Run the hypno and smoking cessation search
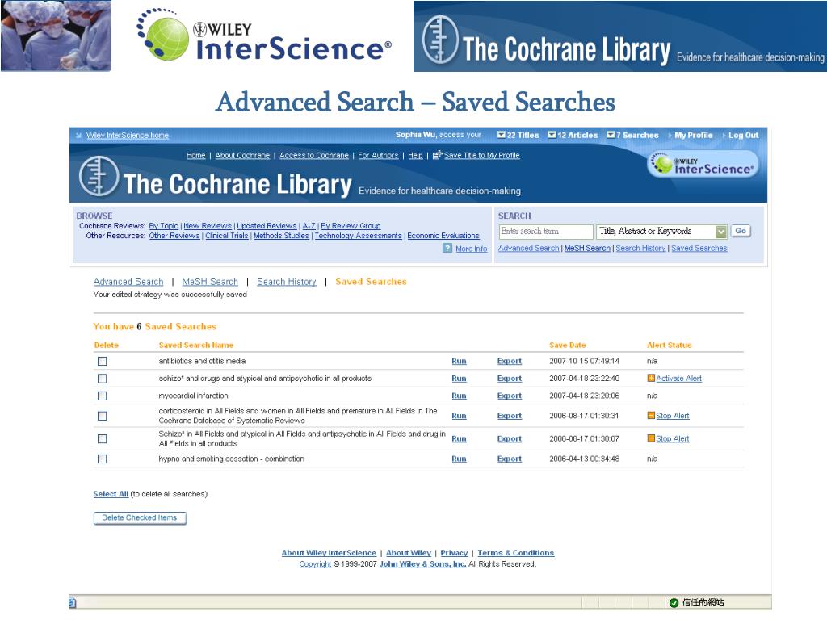Viewport: 827px width, 620px height. coord(459,459)
